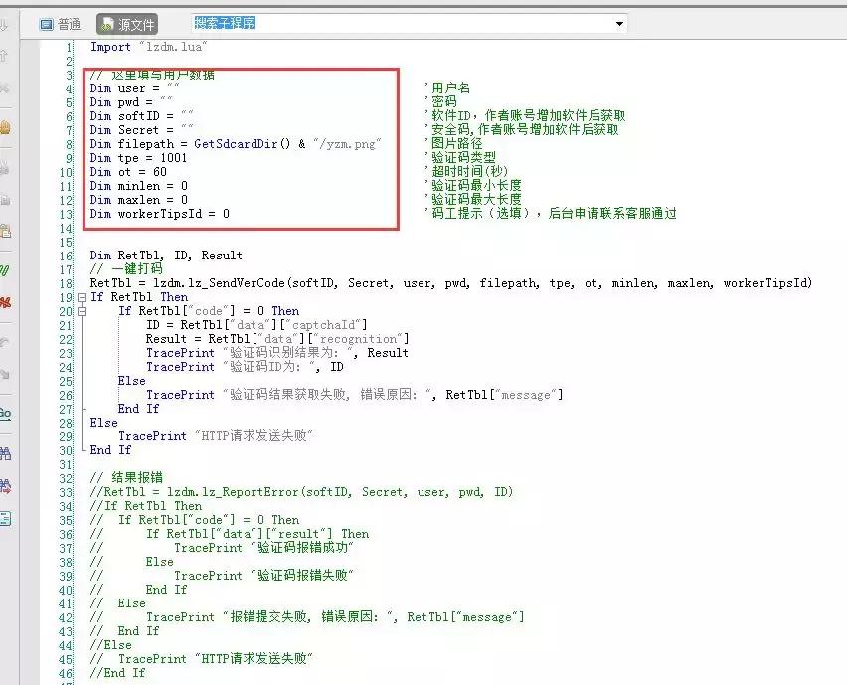Click 'ID = RetTbl["data"]["captchaId"]' line
The height and width of the screenshot is (685, 847).
click(x=256, y=325)
